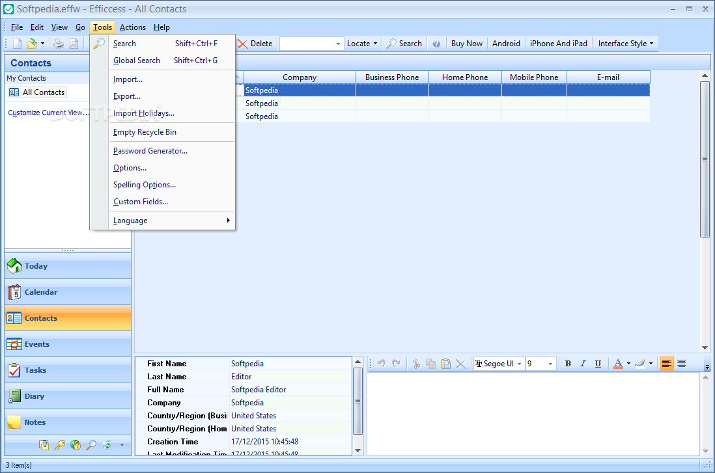Click the Android toolbar button
Image resolution: width=715 pixels, height=473 pixels.
pyautogui.click(x=506, y=44)
